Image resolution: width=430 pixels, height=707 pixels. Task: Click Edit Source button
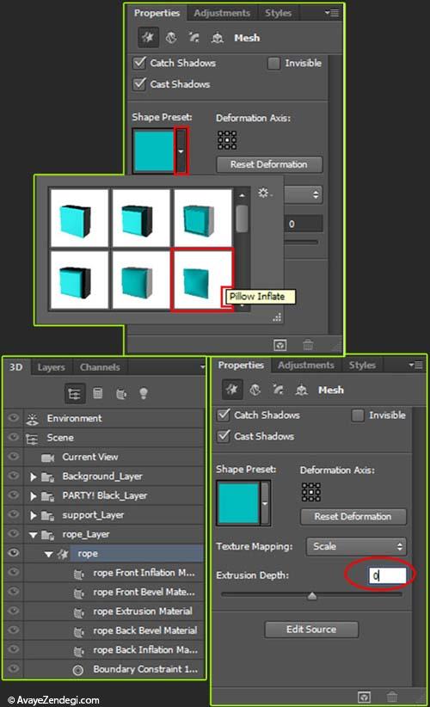311,630
